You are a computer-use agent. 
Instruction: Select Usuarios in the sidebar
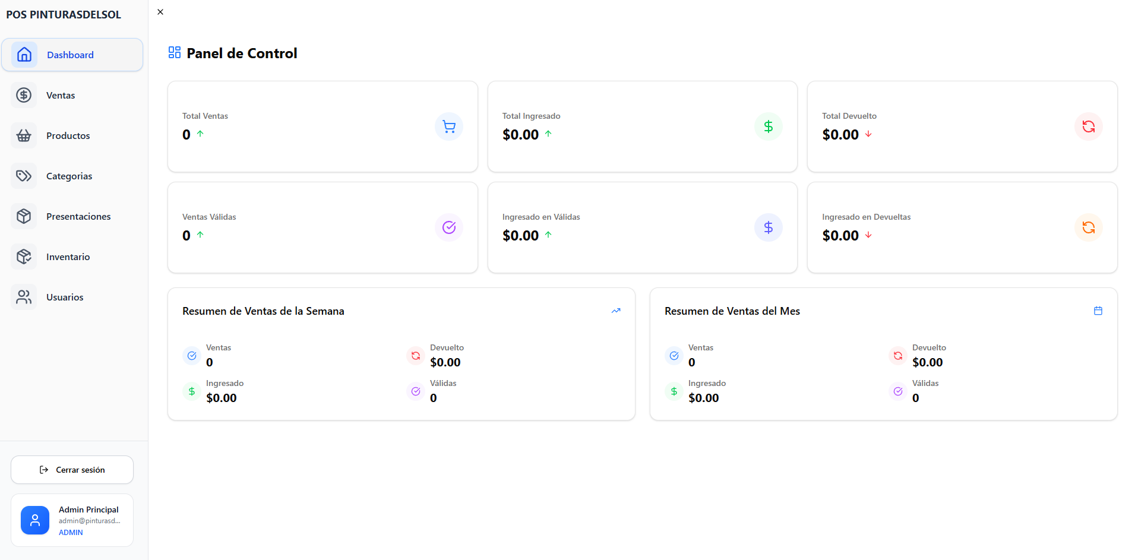click(x=65, y=297)
